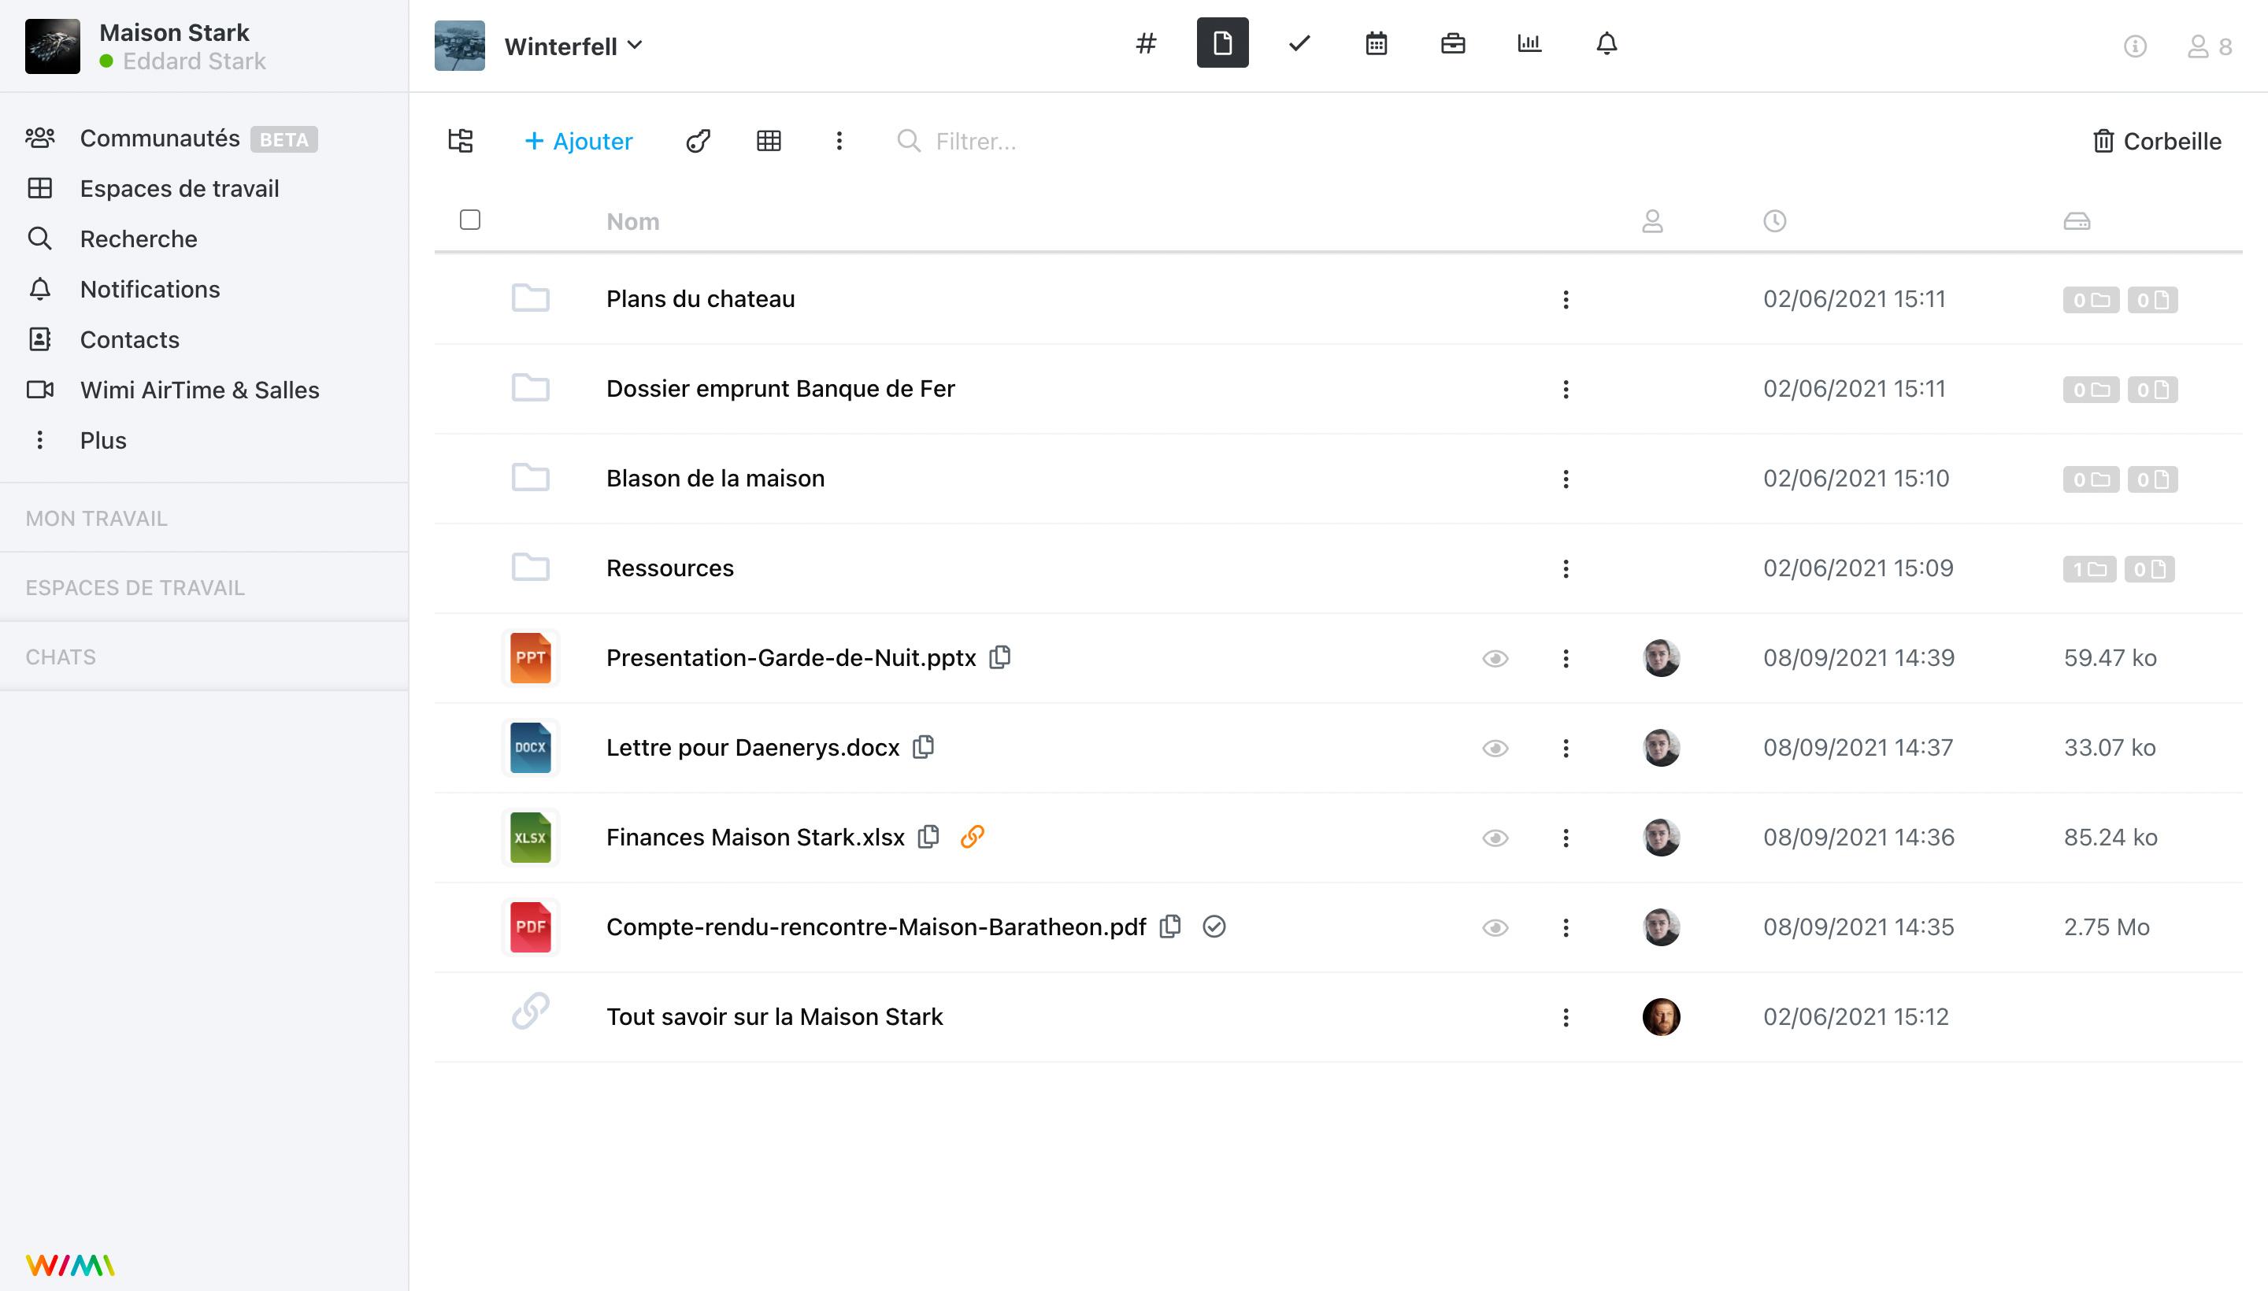Click the notifications bell icon
The height and width of the screenshot is (1291, 2268).
coord(1606,43)
